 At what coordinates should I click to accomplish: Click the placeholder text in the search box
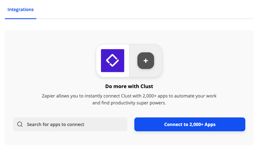pyautogui.click(x=56, y=124)
